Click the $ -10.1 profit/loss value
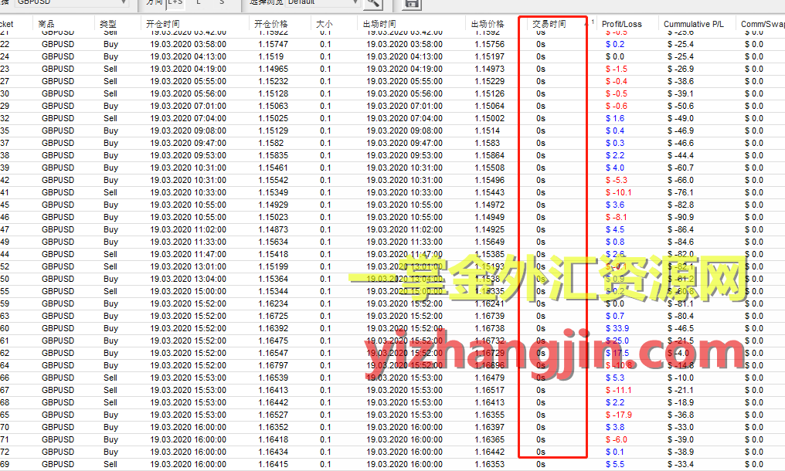Image resolution: width=785 pixels, height=471 pixels. click(618, 192)
